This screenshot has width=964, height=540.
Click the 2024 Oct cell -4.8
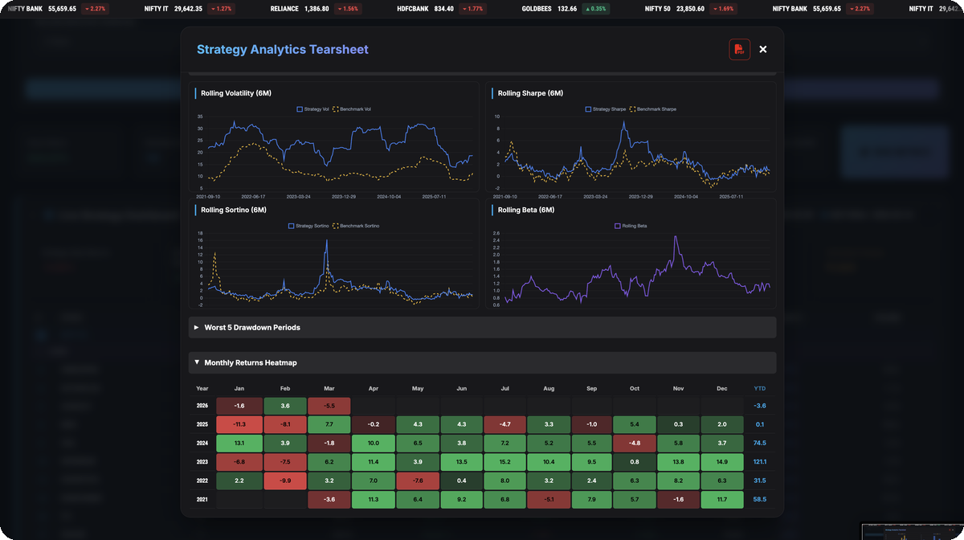[635, 443]
